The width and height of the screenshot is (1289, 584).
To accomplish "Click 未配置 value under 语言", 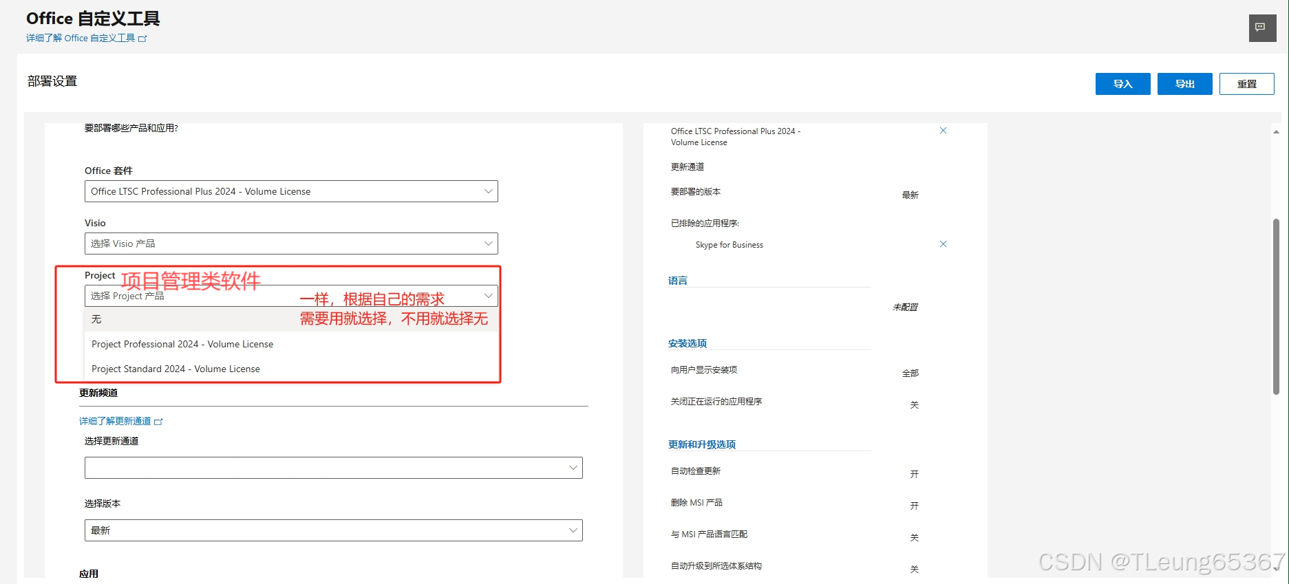I will pyautogui.click(x=905, y=307).
